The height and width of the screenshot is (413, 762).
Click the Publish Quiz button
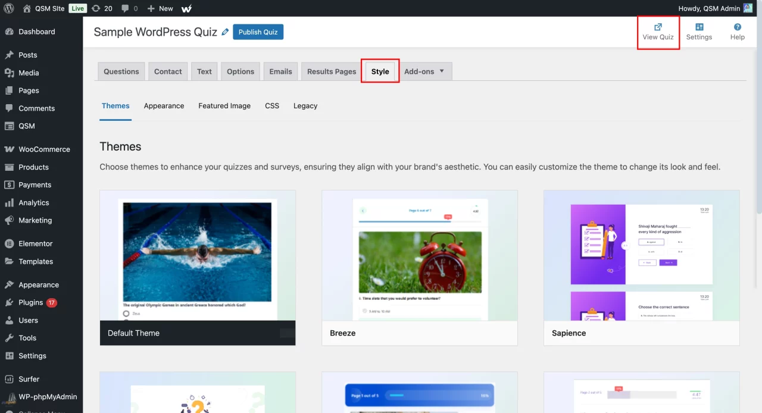tap(258, 32)
